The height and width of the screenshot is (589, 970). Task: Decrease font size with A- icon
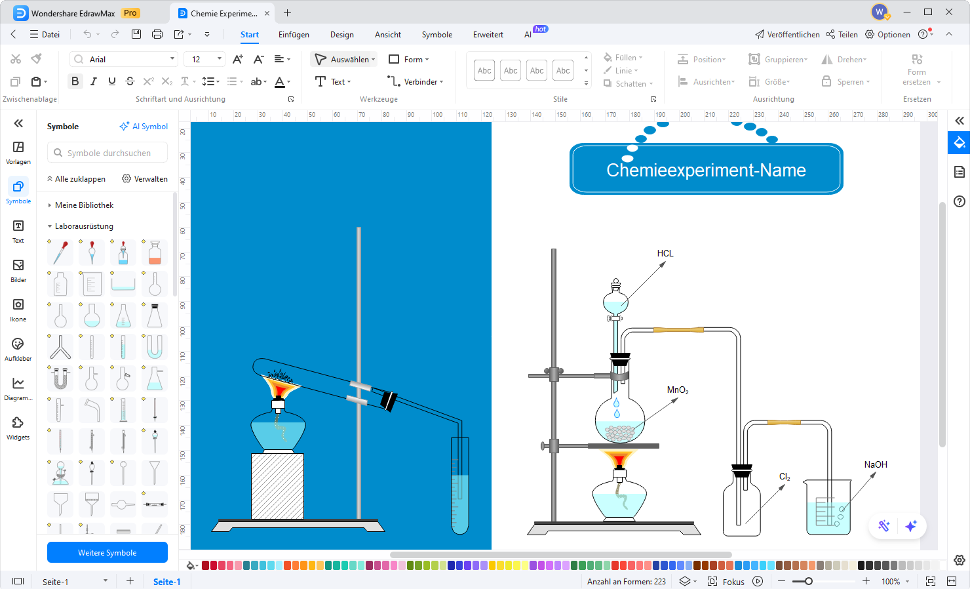259,59
